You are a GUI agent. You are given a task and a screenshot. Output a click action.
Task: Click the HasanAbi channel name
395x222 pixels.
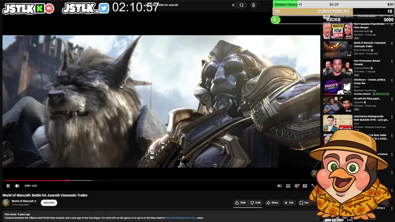(x=358, y=102)
